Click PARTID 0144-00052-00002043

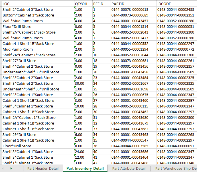pyautogui.click(x=133, y=32)
